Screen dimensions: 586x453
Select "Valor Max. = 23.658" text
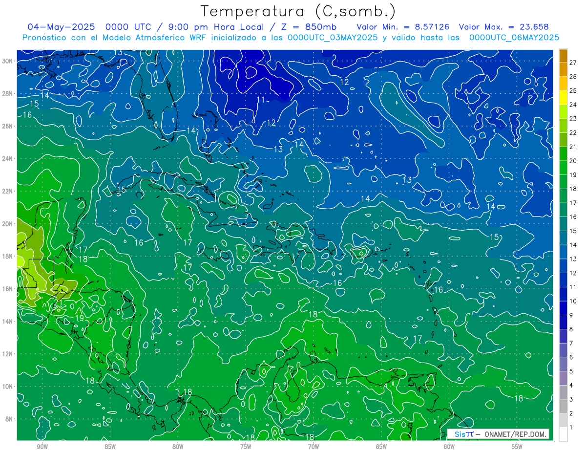click(x=504, y=27)
